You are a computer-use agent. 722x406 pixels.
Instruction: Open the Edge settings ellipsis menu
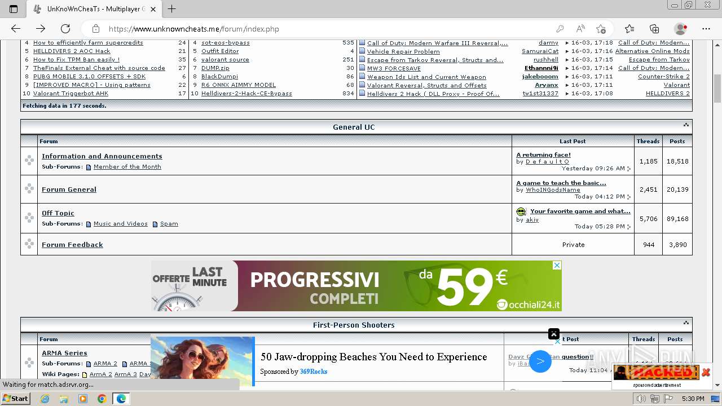(706, 29)
